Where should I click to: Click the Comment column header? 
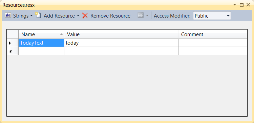pos(213,34)
